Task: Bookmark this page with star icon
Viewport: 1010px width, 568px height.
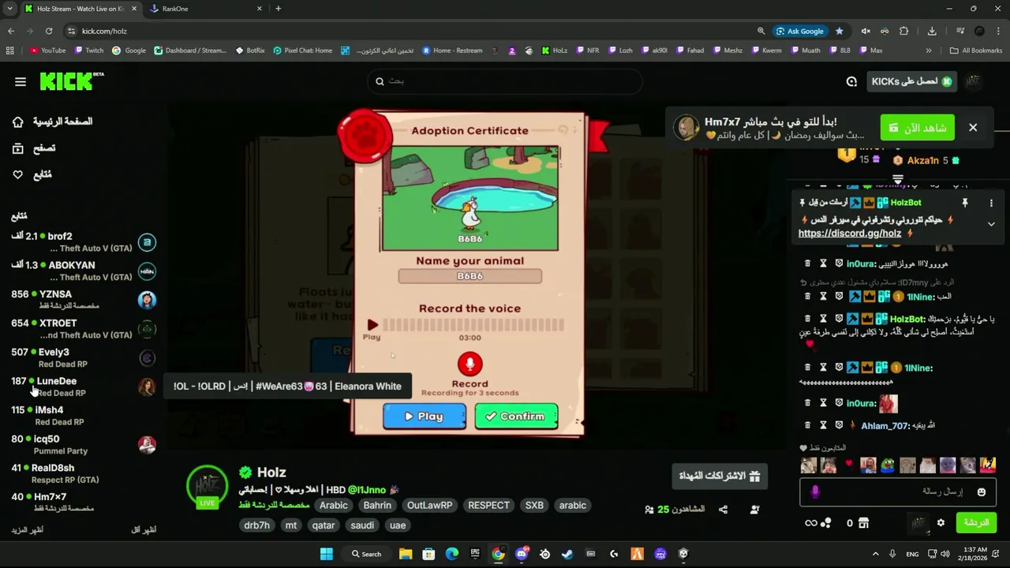Action: 840,31
